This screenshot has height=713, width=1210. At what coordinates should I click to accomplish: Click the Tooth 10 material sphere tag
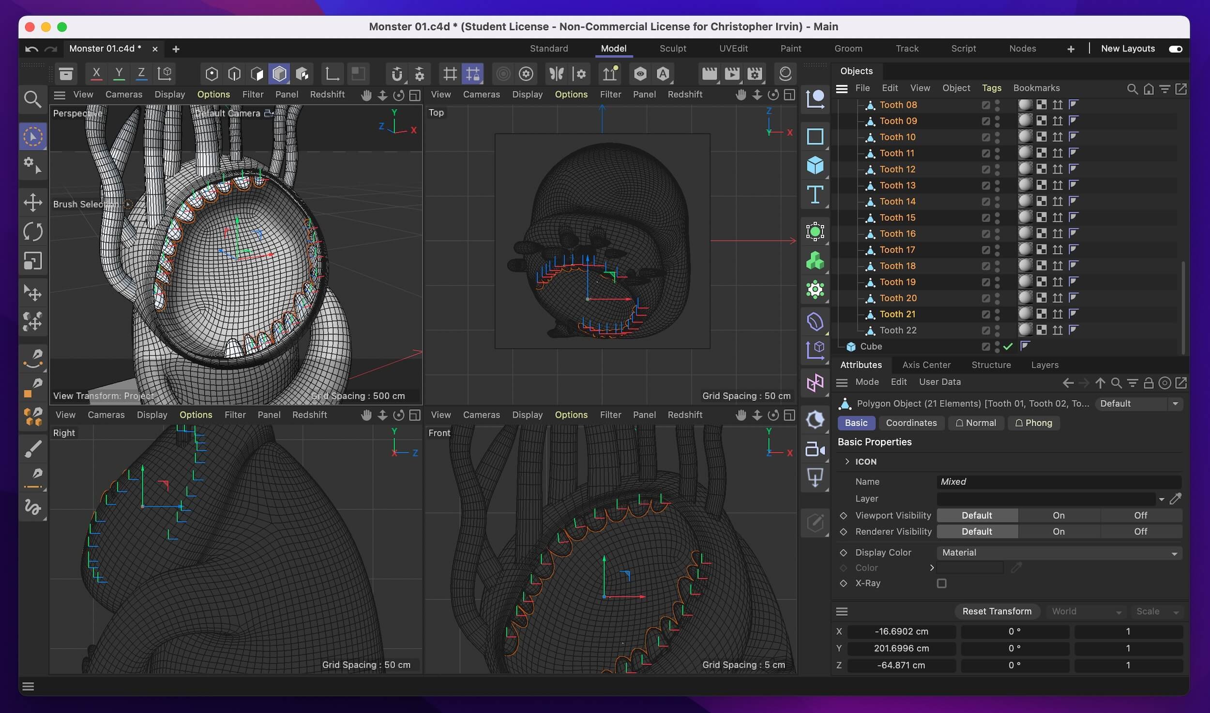coord(1025,137)
